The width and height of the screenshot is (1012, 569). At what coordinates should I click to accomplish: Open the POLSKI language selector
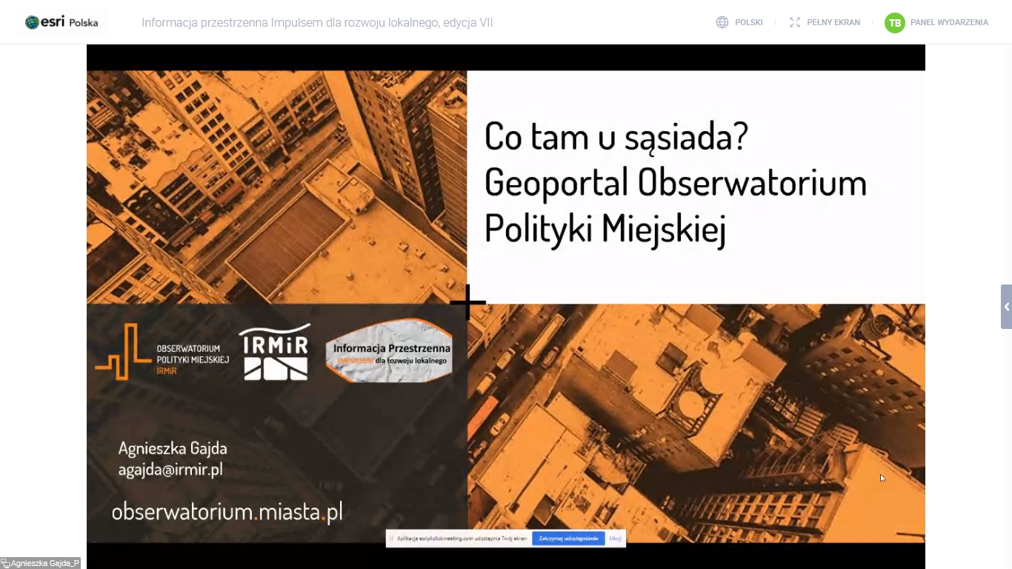click(748, 22)
